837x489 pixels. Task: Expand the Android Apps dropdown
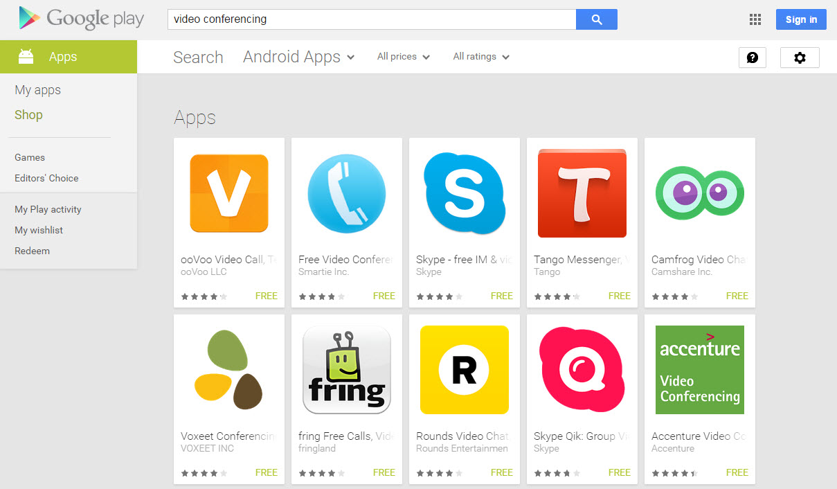pos(299,57)
